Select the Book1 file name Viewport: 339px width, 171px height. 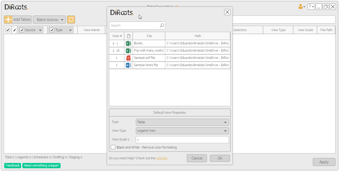point(138,43)
